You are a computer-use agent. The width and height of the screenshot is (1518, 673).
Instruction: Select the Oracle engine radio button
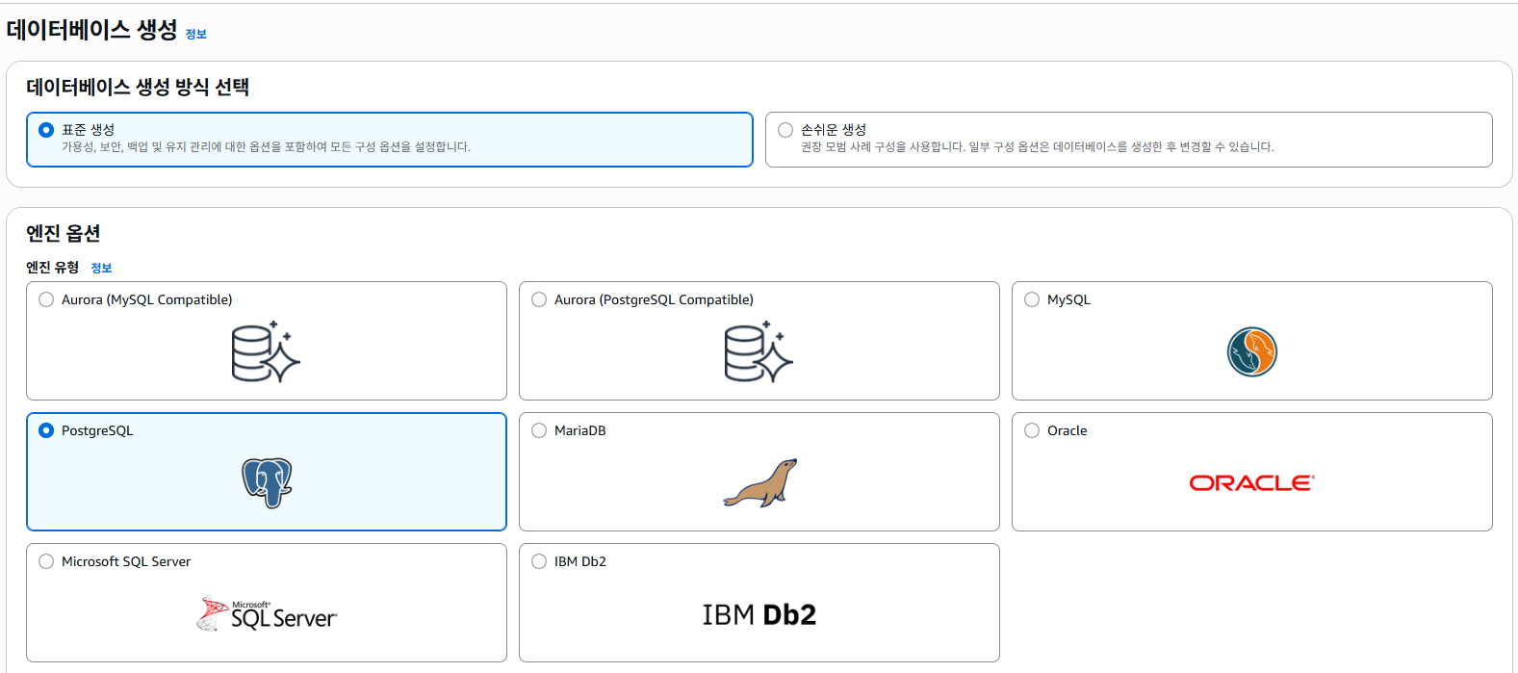1032,430
